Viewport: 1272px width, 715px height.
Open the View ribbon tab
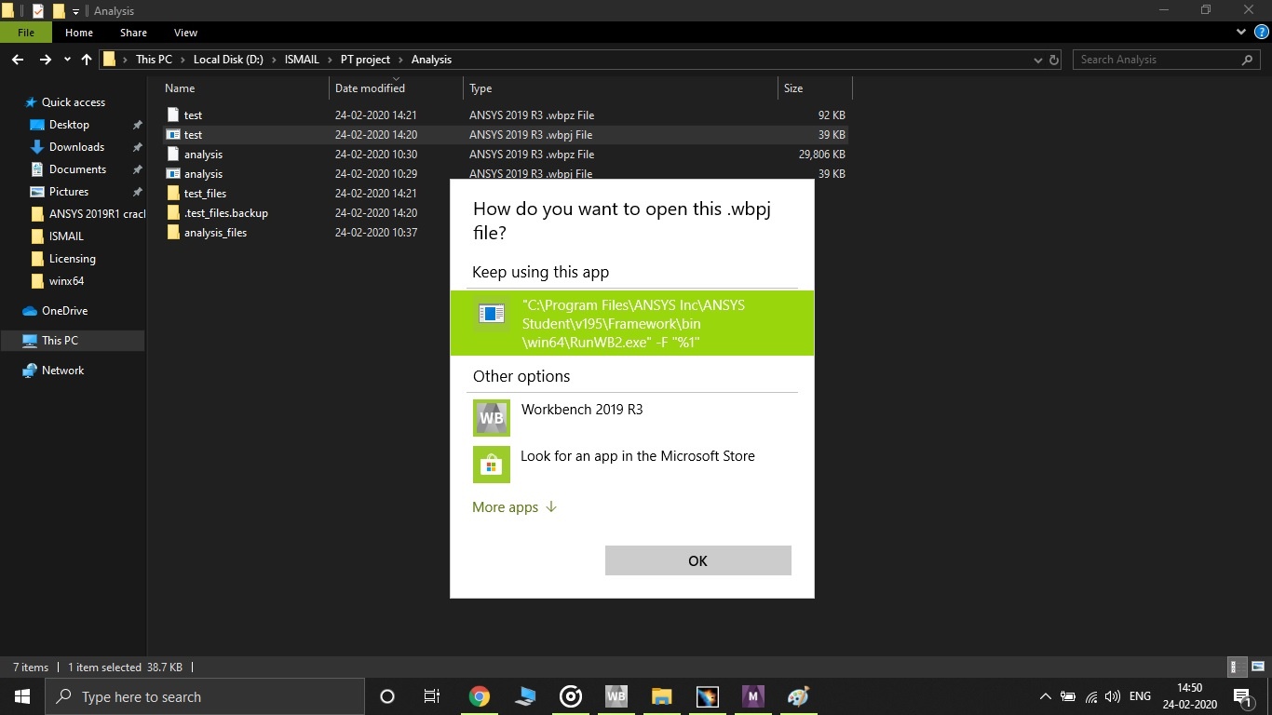point(185,33)
